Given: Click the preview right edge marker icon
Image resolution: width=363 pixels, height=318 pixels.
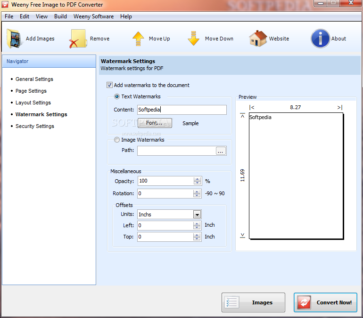Looking at the screenshot, I should coord(339,107).
